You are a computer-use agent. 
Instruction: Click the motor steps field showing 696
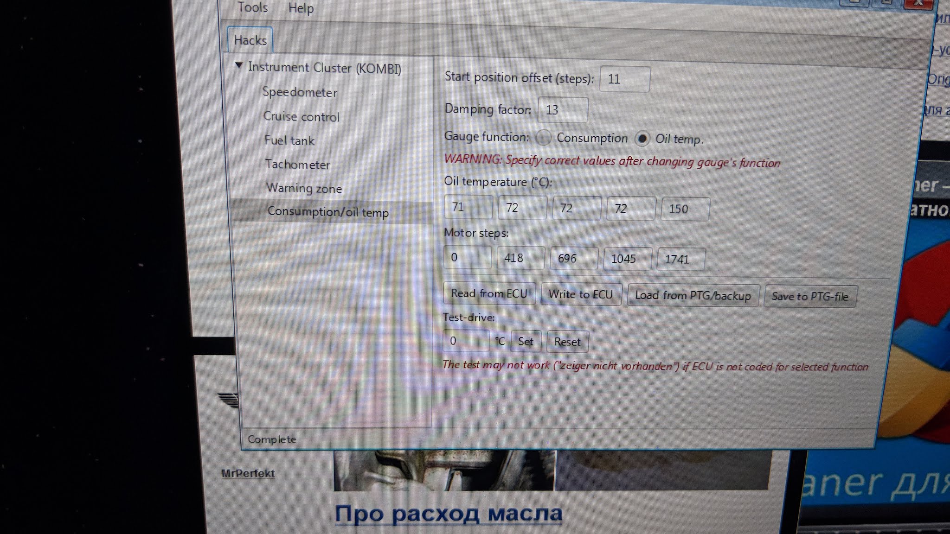point(574,258)
